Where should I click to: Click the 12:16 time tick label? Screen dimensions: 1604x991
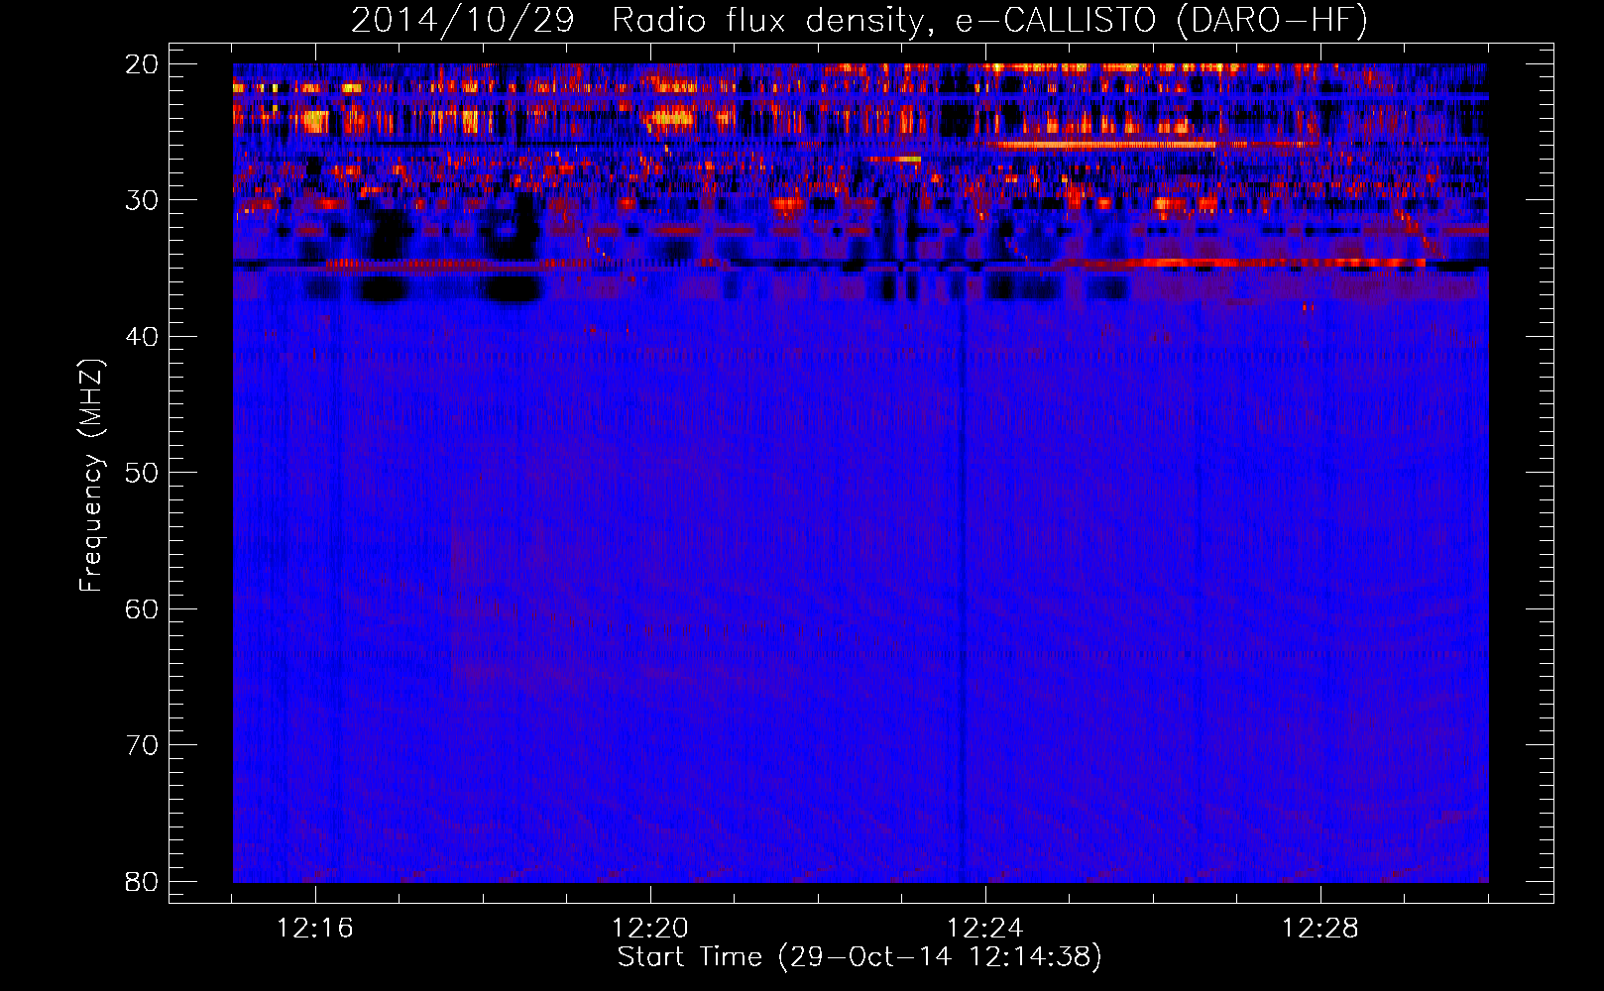coord(315,929)
